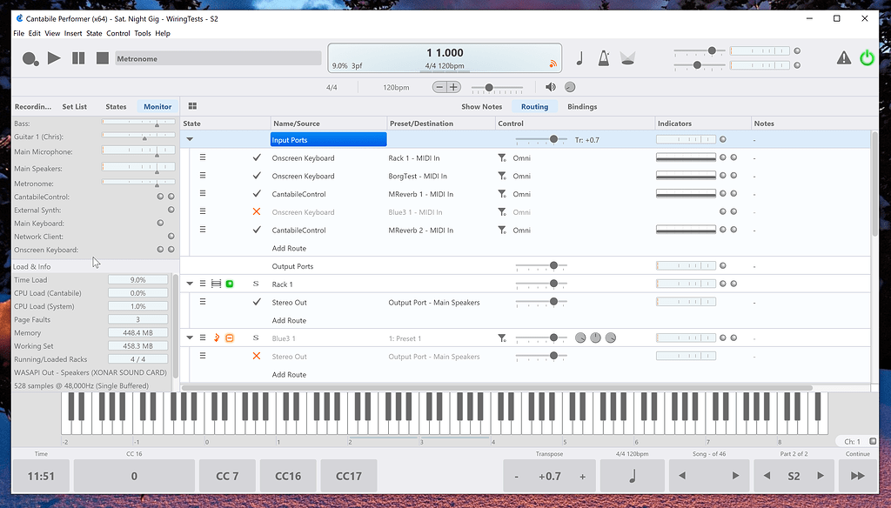Open the hamburger menu on MReverb 1 route
Image resolution: width=891 pixels, height=508 pixels.
(203, 194)
